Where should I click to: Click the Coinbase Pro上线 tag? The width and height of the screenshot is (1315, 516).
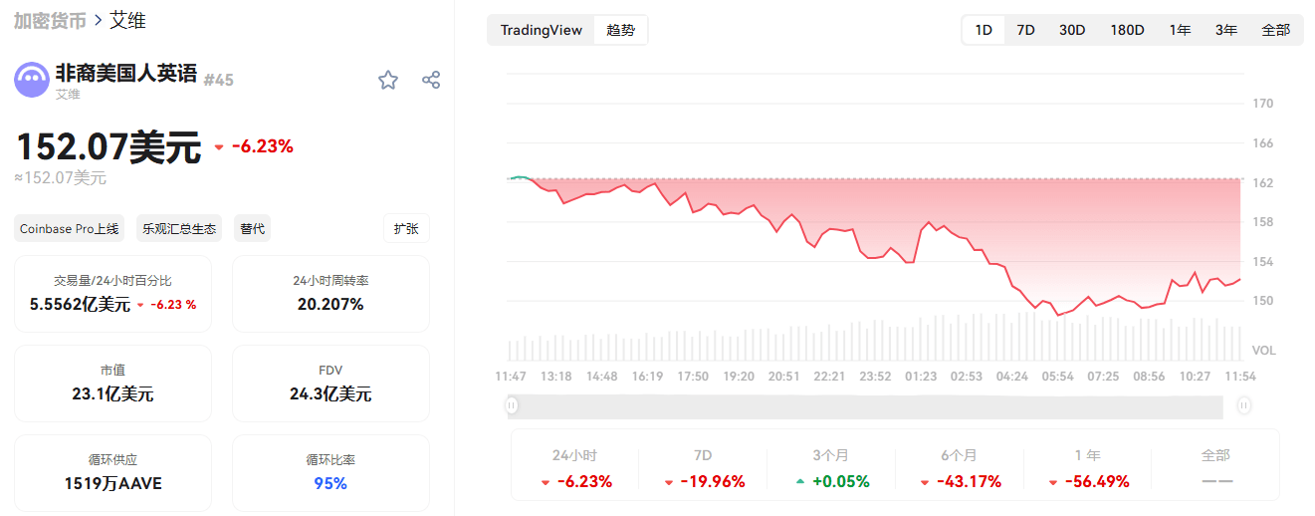[x=70, y=229]
